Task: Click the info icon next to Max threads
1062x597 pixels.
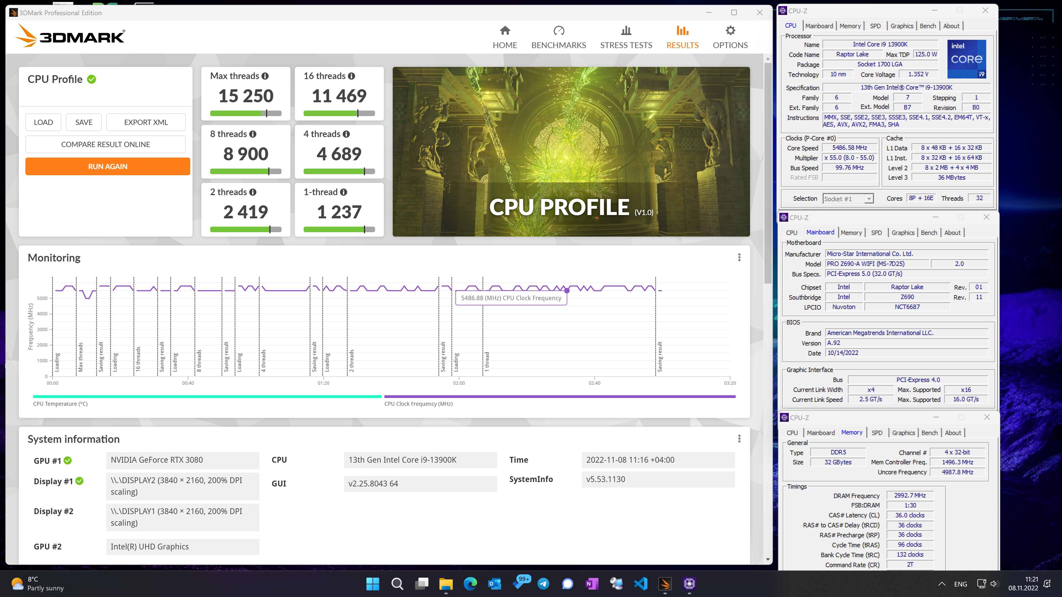Action: click(x=265, y=76)
